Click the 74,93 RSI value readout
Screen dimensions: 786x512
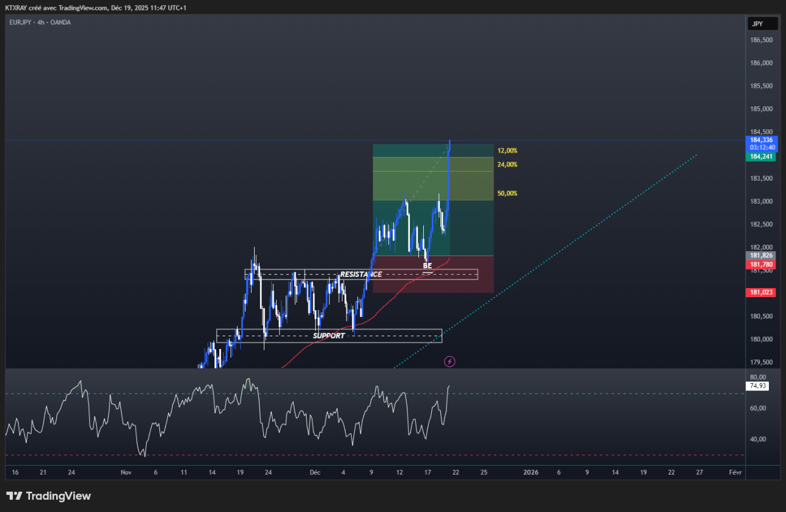757,385
